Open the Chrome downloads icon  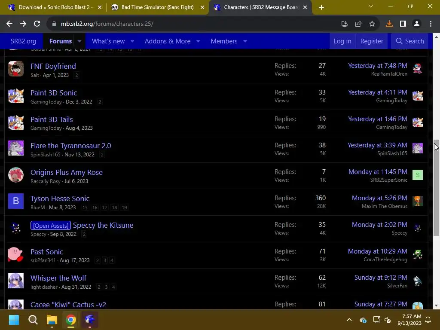389,24
